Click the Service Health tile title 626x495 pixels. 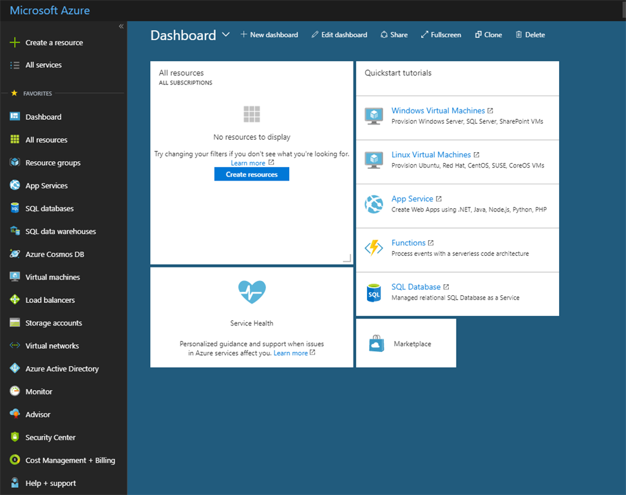[252, 323]
